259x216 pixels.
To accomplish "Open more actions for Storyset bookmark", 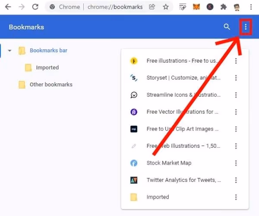I will click(236, 78).
